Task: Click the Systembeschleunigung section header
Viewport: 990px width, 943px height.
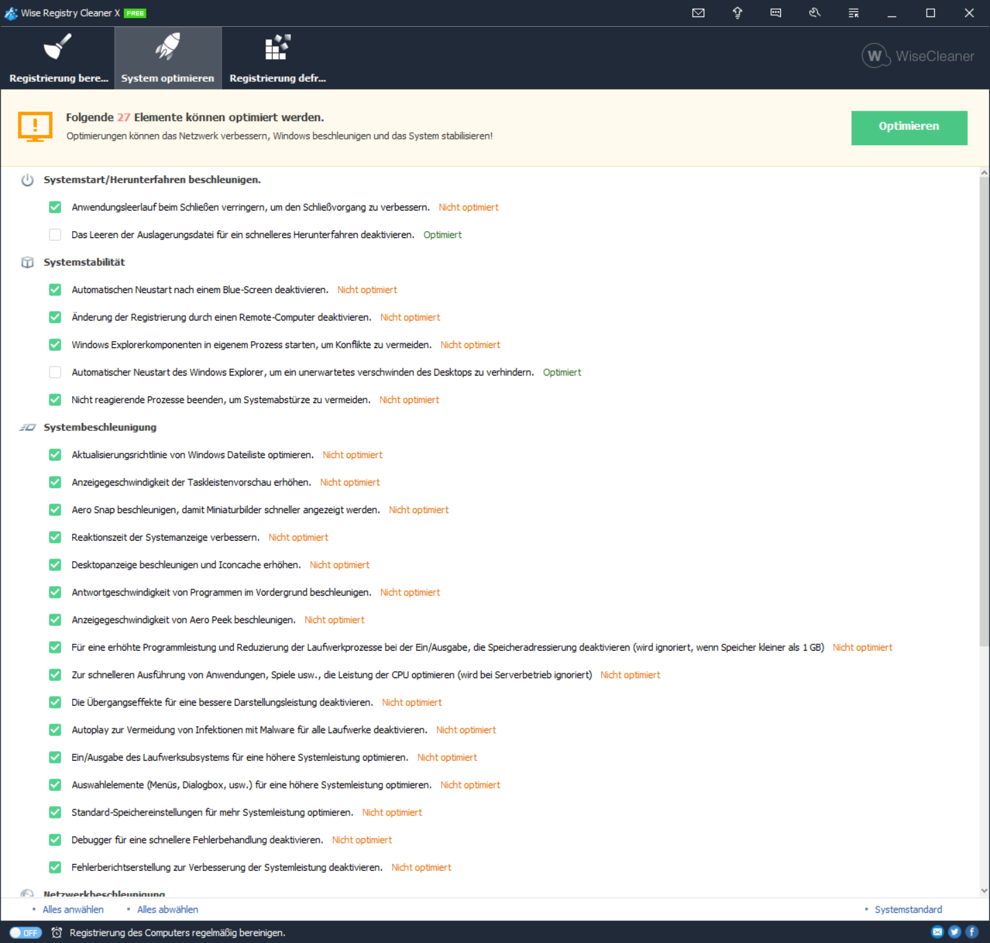Action: [100, 427]
